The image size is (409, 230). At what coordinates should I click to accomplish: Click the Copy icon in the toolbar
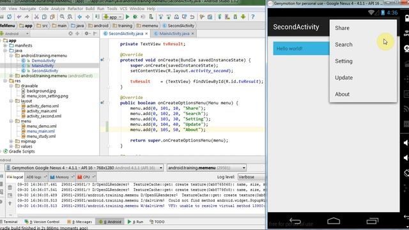click(x=44, y=17)
